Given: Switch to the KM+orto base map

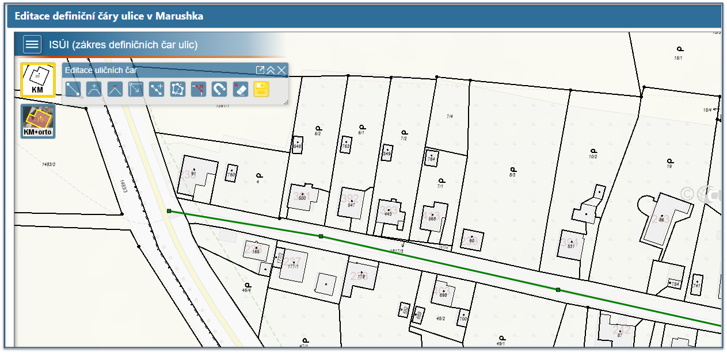Looking at the screenshot, I should tap(37, 121).
